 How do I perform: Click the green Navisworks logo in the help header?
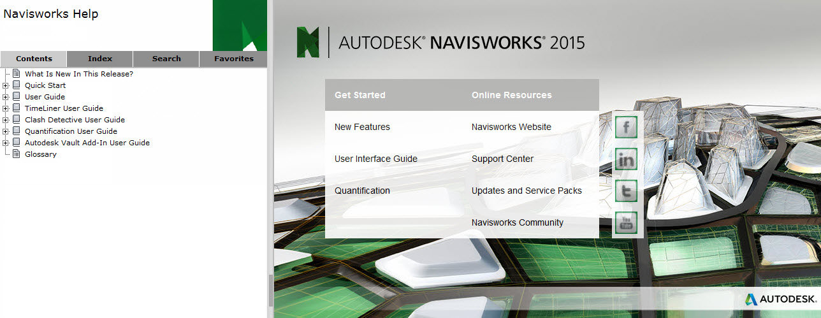[x=240, y=25]
